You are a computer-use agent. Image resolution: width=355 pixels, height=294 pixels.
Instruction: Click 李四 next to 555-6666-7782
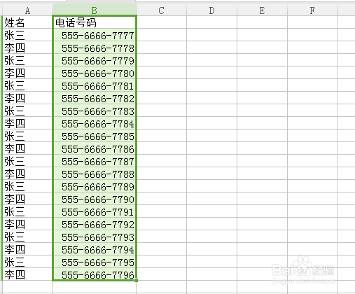(x=27, y=98)
